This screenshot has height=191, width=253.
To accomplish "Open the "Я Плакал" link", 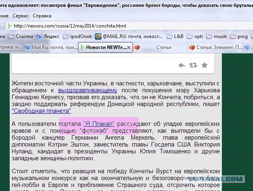I will [x=99, y=124].
